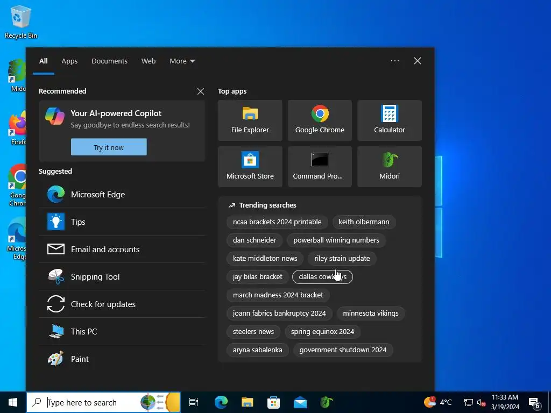Launch Command Prompt tile in Top apps

tap(320, 167)
